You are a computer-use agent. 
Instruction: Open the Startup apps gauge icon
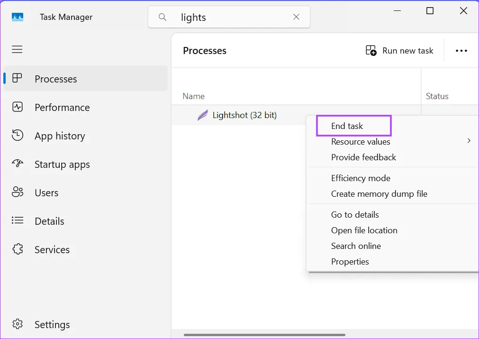point(18,164)
